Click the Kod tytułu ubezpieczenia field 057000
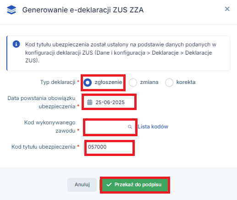The image size is (237, 200). 110,147
